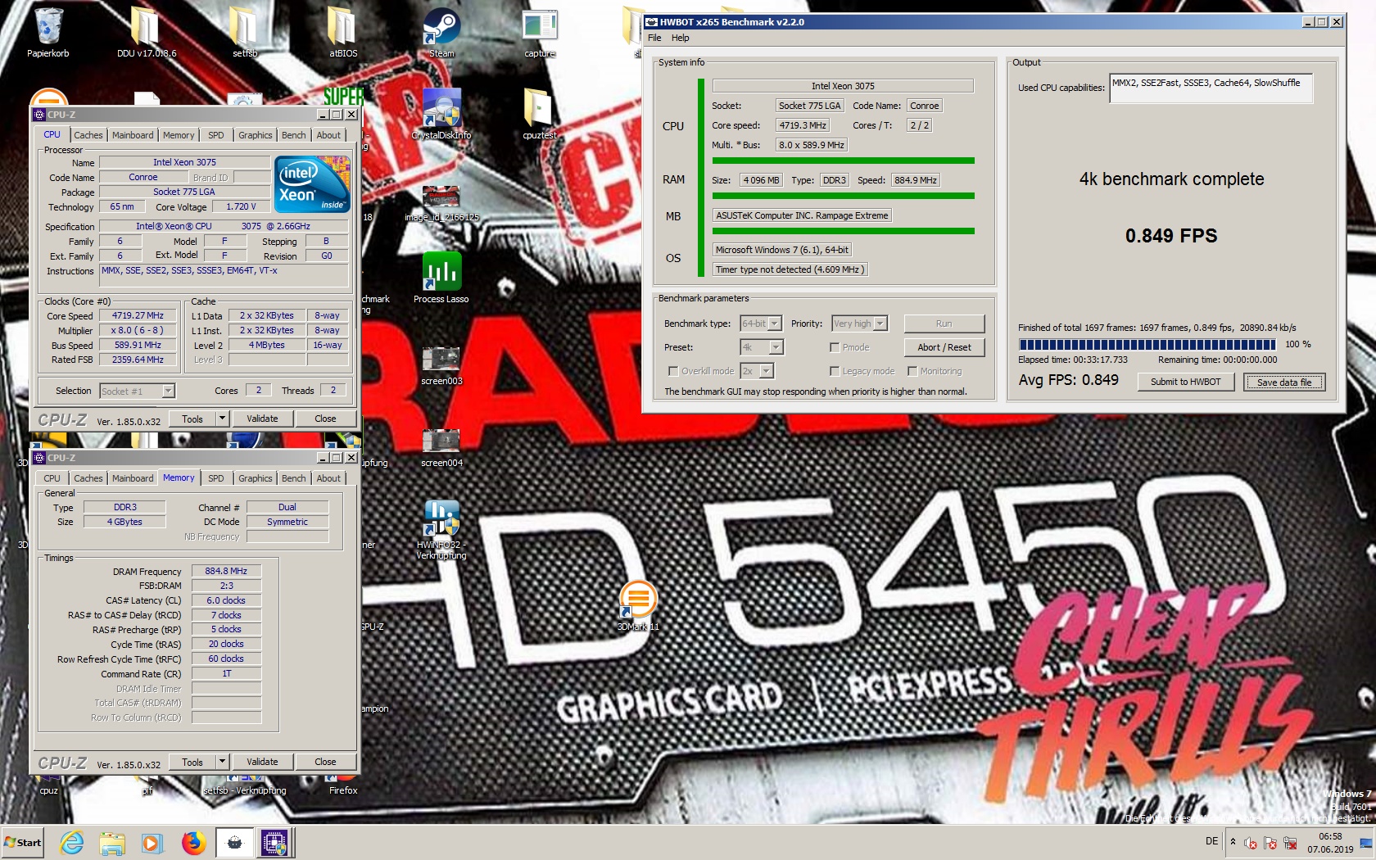Launch Process Lasso shortcut

(x=441, y=277)
